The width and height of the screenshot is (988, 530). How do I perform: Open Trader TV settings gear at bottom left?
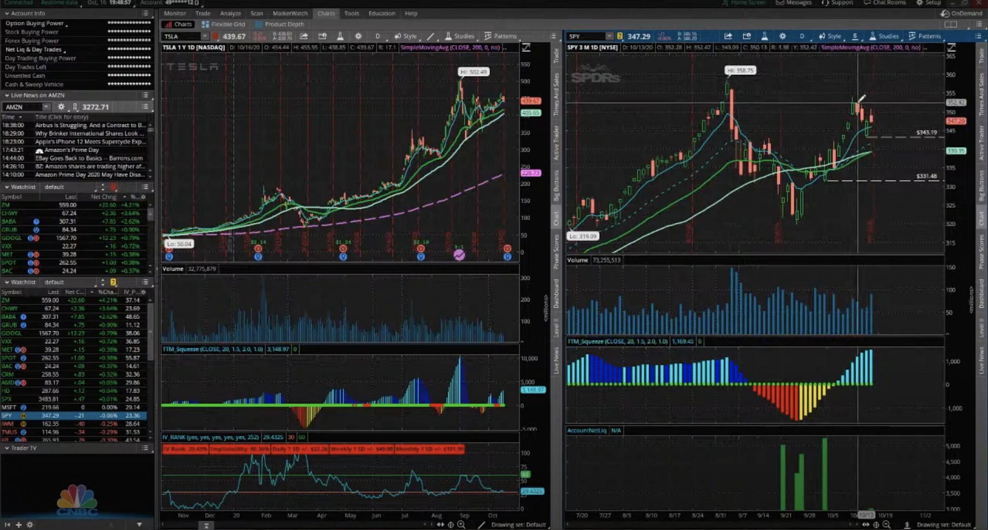[x=30, y=525]
